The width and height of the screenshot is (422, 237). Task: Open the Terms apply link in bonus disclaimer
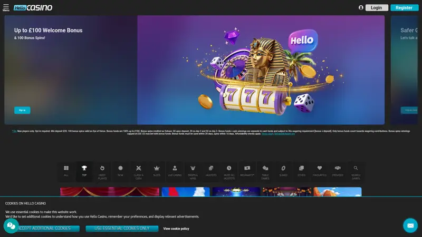(267, 134)
